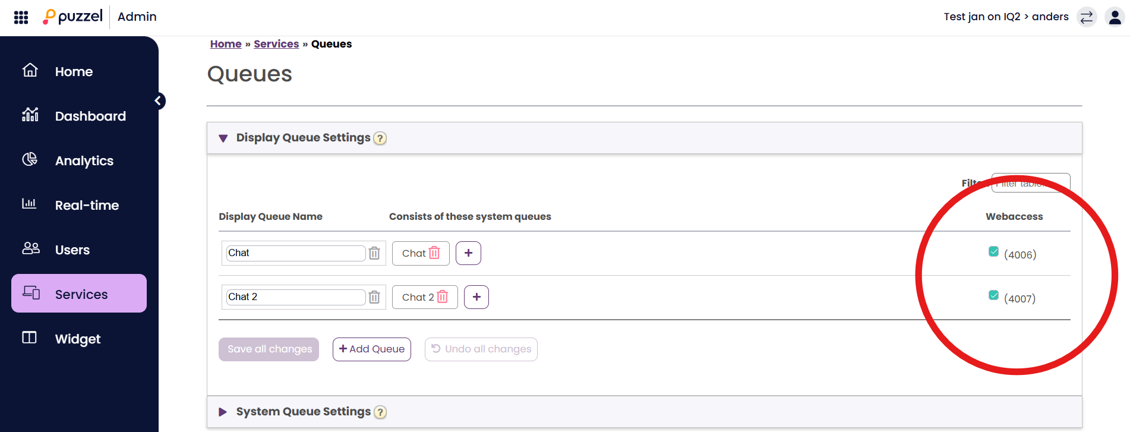The height and width of the screenshot is (432, 1130).
Task: Collapse the sidebar navigation menu
Action: click(159, 101)
